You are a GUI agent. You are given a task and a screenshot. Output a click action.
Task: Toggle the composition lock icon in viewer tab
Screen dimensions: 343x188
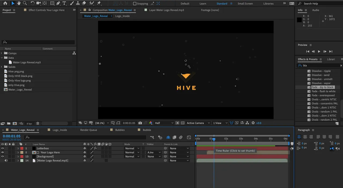click(90, 10)
